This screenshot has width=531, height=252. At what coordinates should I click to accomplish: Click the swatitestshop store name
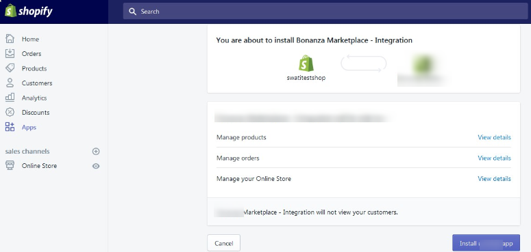[306, 78]
